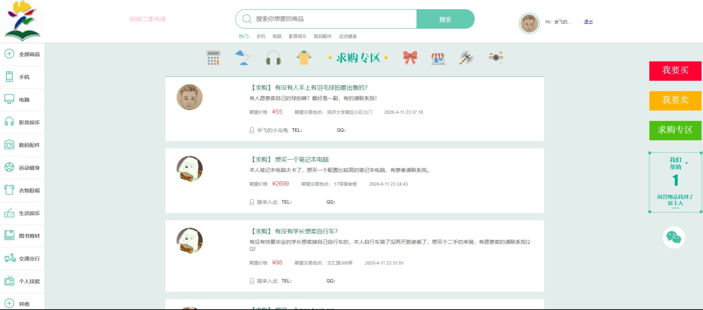Open the yellow T-shirt category icon
The image size is (703, 310).
click(304, 58)
